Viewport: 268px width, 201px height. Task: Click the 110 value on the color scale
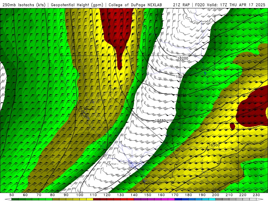pyautogui.click(x=93, y=195)
